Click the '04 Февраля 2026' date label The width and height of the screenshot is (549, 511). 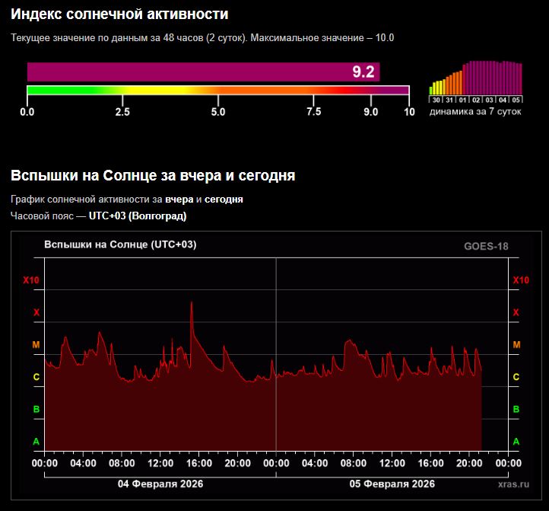pos(160,484)
